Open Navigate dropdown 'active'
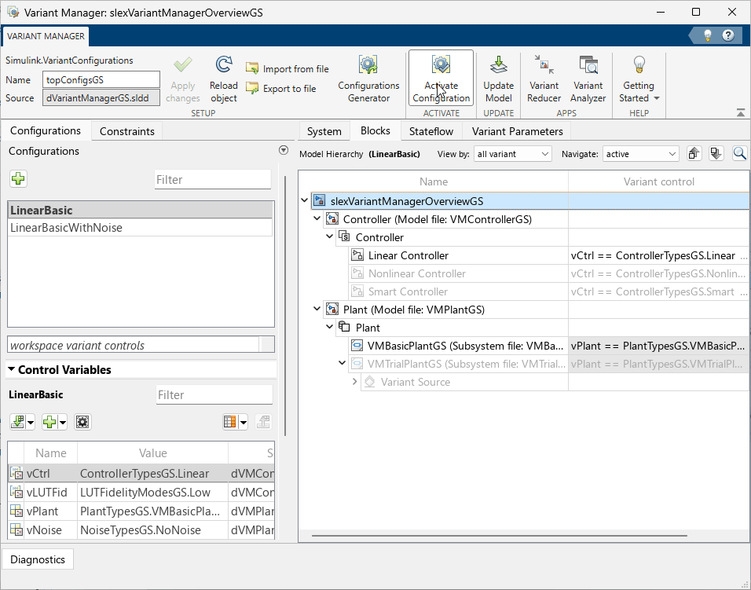This screenshot has height=590, width=751. click(640, 154)
